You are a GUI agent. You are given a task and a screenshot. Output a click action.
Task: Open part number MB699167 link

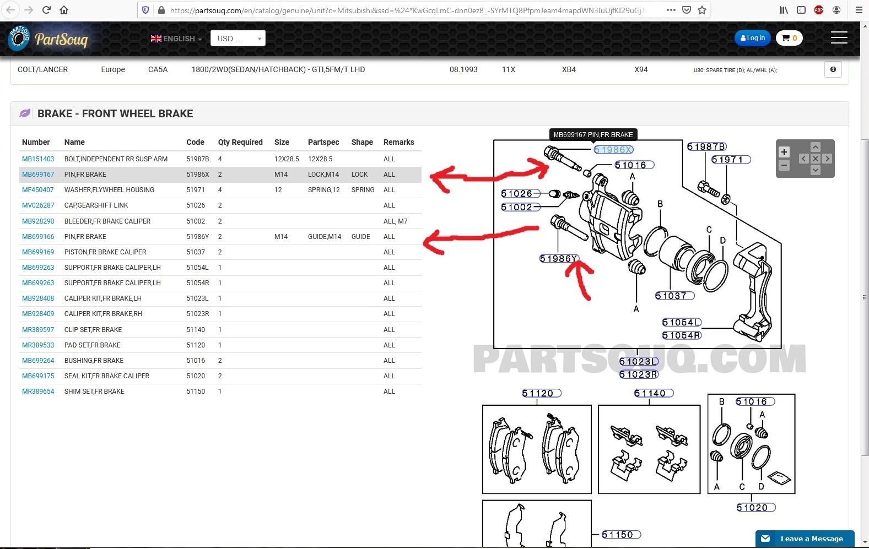point(38,175)
